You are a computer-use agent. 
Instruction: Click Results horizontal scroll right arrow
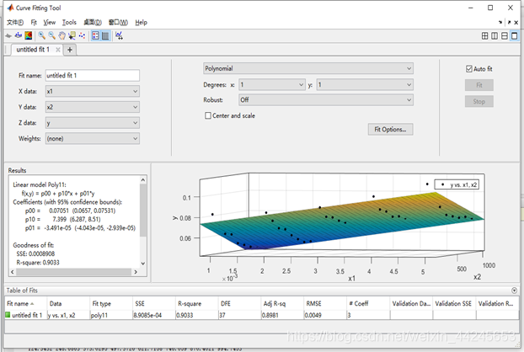[x=136, y=272]
